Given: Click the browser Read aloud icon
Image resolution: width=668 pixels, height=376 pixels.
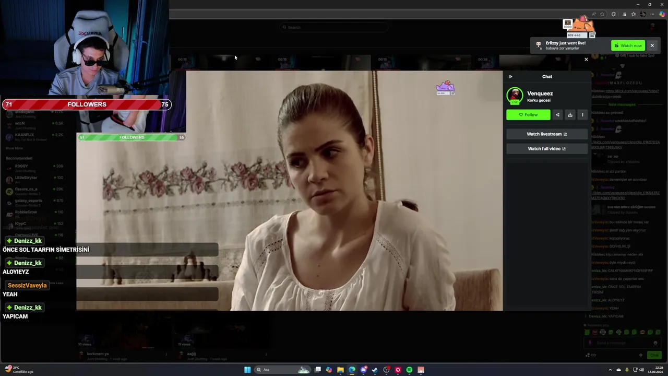Looking at the screenshot, I should pos(594,14).
